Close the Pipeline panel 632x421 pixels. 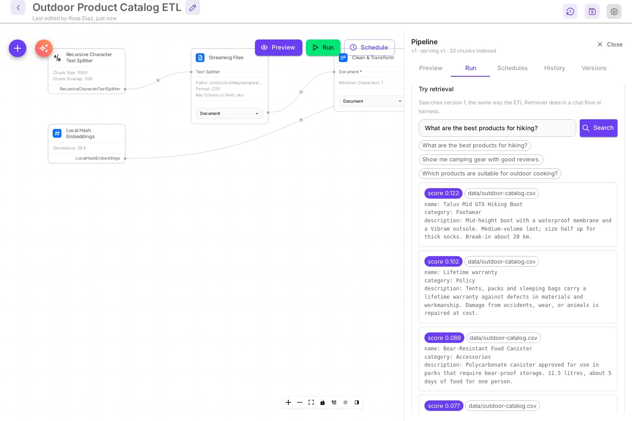pos(610,44)
